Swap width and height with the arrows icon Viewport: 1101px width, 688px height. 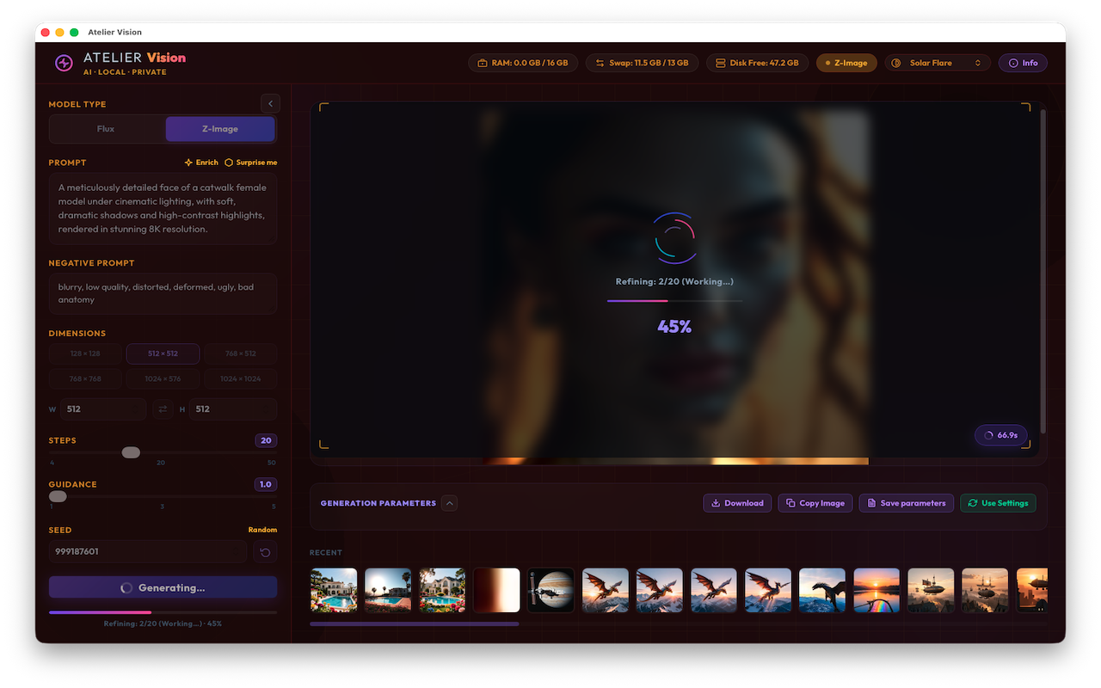point(163,409)
